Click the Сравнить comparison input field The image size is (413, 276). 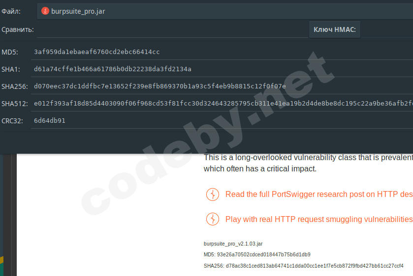click(x=172, y=29)
